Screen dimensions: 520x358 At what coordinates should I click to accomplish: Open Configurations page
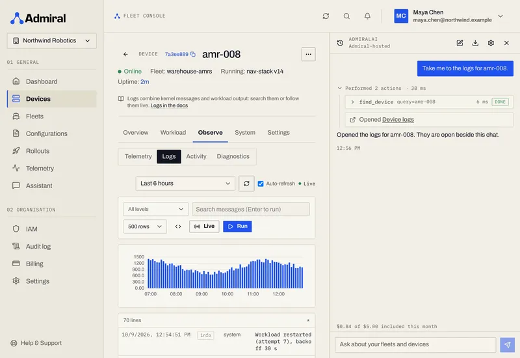52,133
